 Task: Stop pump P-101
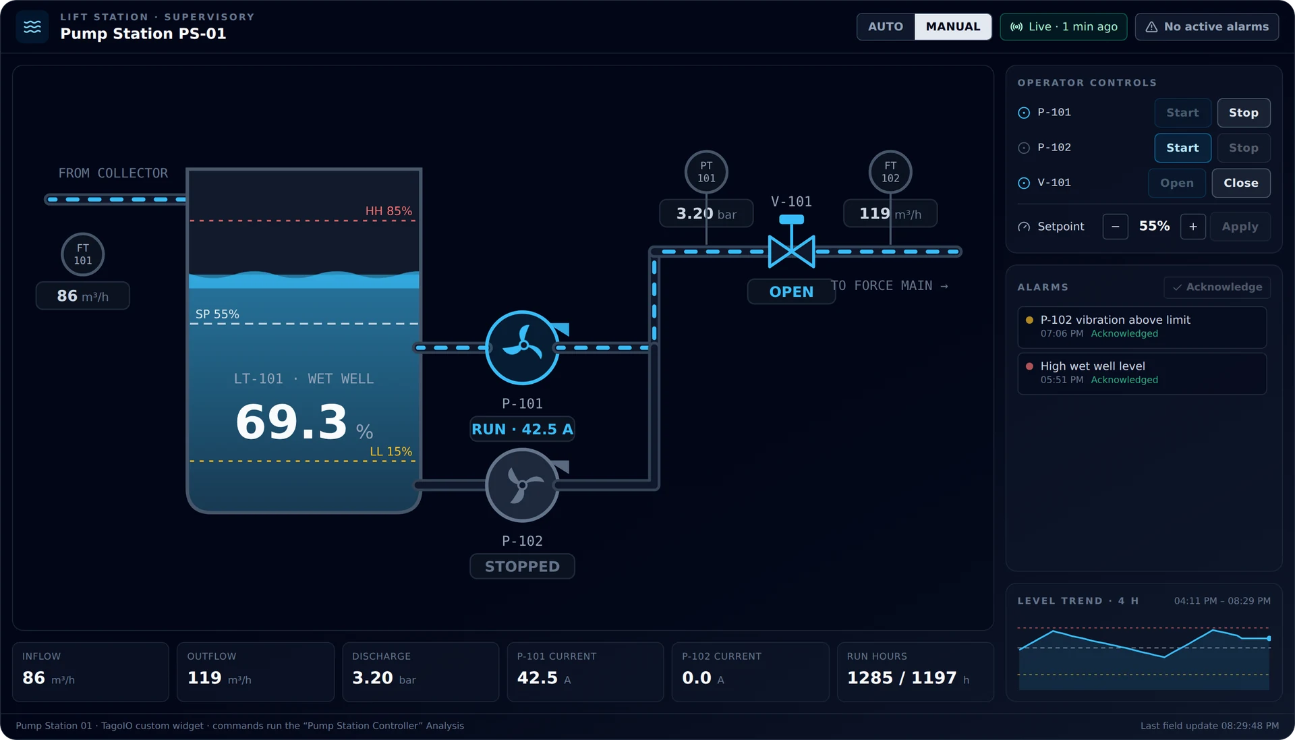point(1243,113)
